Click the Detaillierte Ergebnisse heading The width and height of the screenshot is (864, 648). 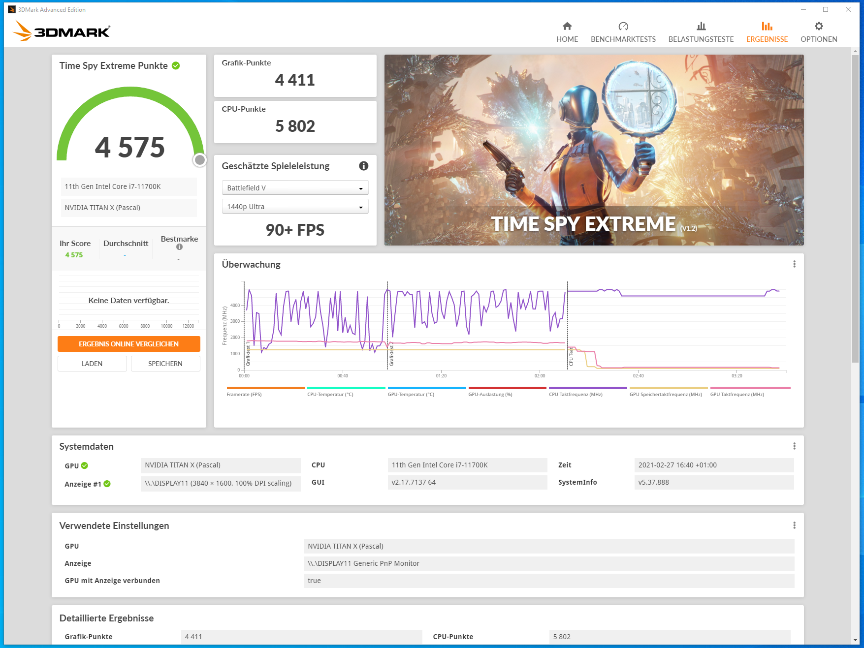tap(106, 618)
